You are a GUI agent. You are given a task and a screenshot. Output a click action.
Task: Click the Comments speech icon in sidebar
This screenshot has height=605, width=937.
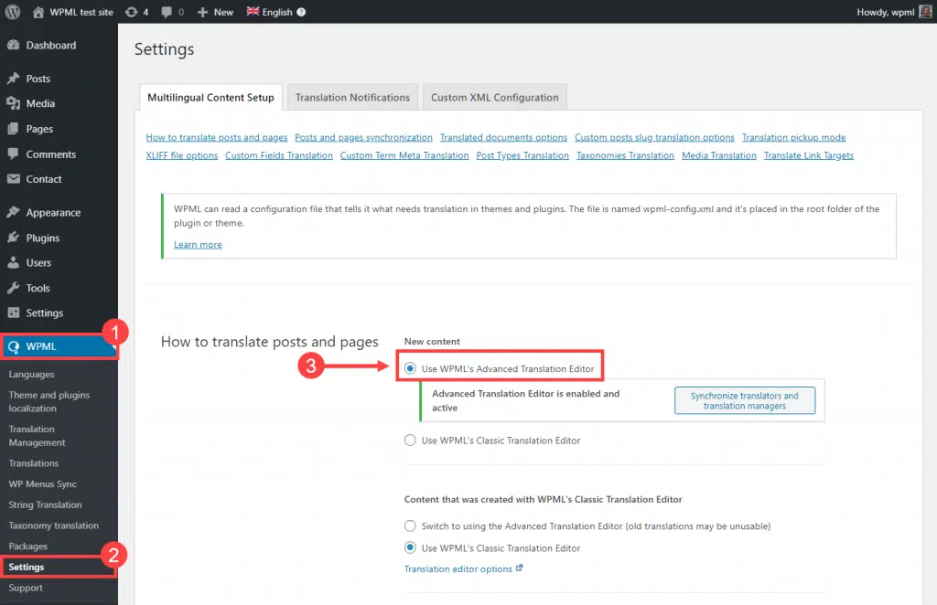pos(13,154)
